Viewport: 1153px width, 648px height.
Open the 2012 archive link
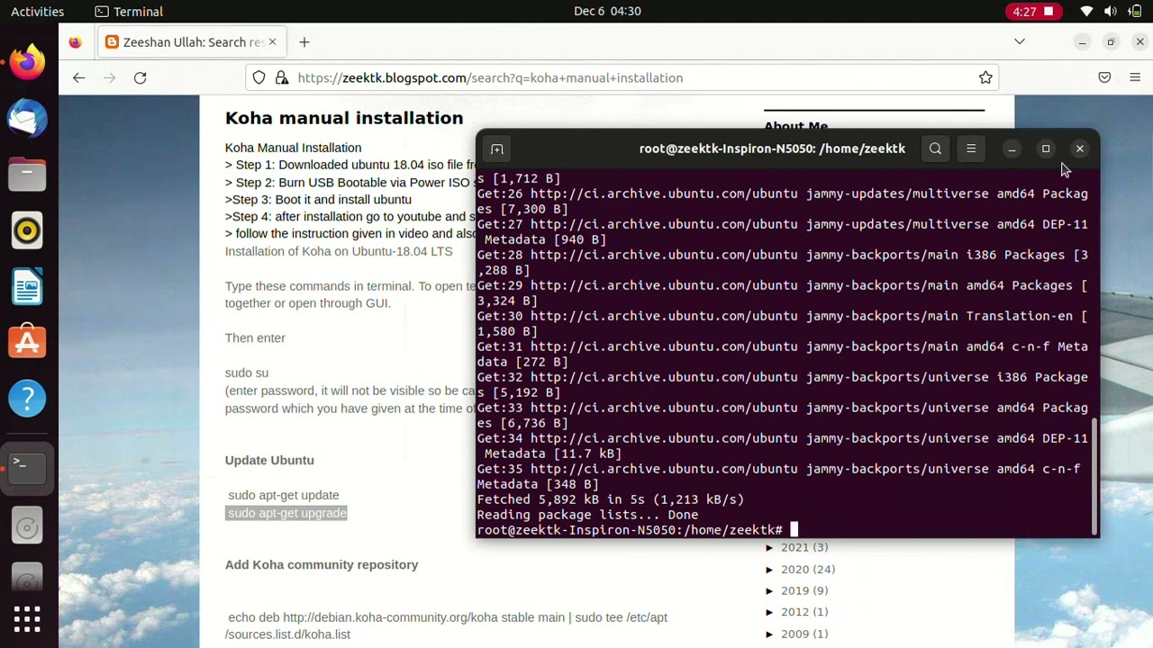click(x=794, y=612)
